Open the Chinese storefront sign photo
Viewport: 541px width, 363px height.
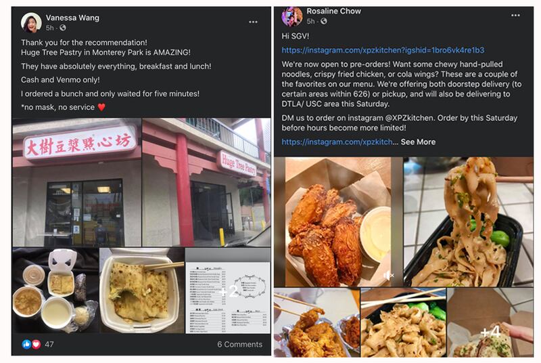pyautogui.click(x=76, y=182)
